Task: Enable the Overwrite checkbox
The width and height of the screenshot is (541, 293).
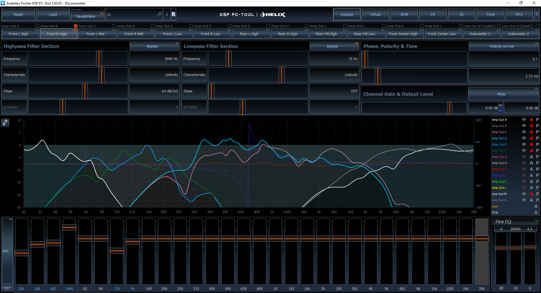Action: click(x=103, y=10)
